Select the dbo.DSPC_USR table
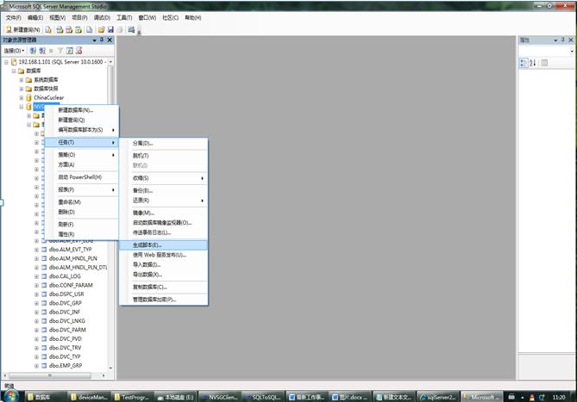 click(66, 294)
